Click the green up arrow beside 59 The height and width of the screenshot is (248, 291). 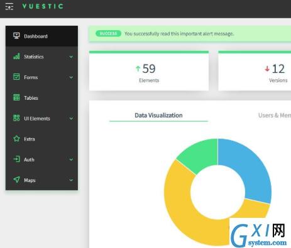click(x=138, y=68)
